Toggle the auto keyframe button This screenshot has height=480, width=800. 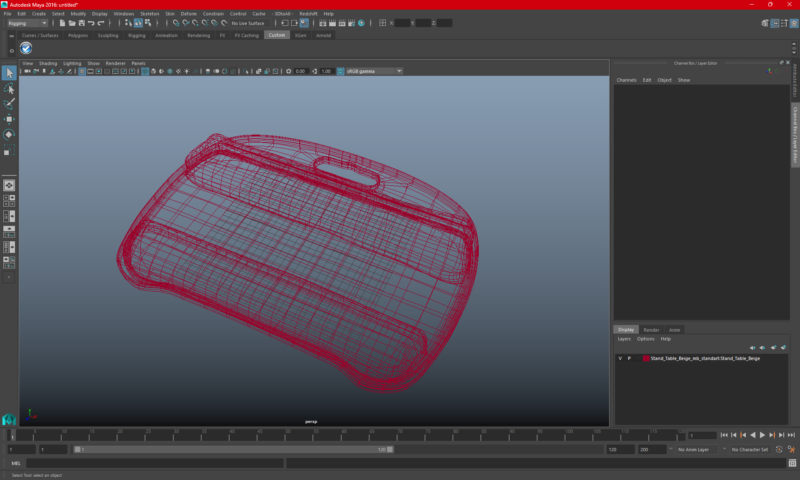(779, 450)
